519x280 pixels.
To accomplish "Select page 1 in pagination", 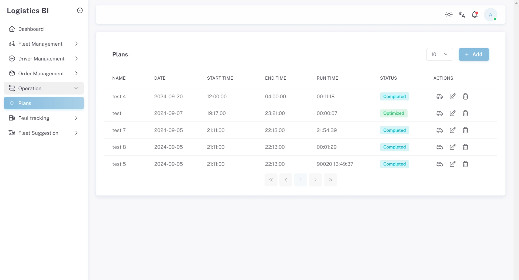I will 301,180.
